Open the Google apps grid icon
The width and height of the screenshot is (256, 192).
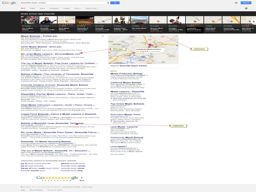coord(236,3)
